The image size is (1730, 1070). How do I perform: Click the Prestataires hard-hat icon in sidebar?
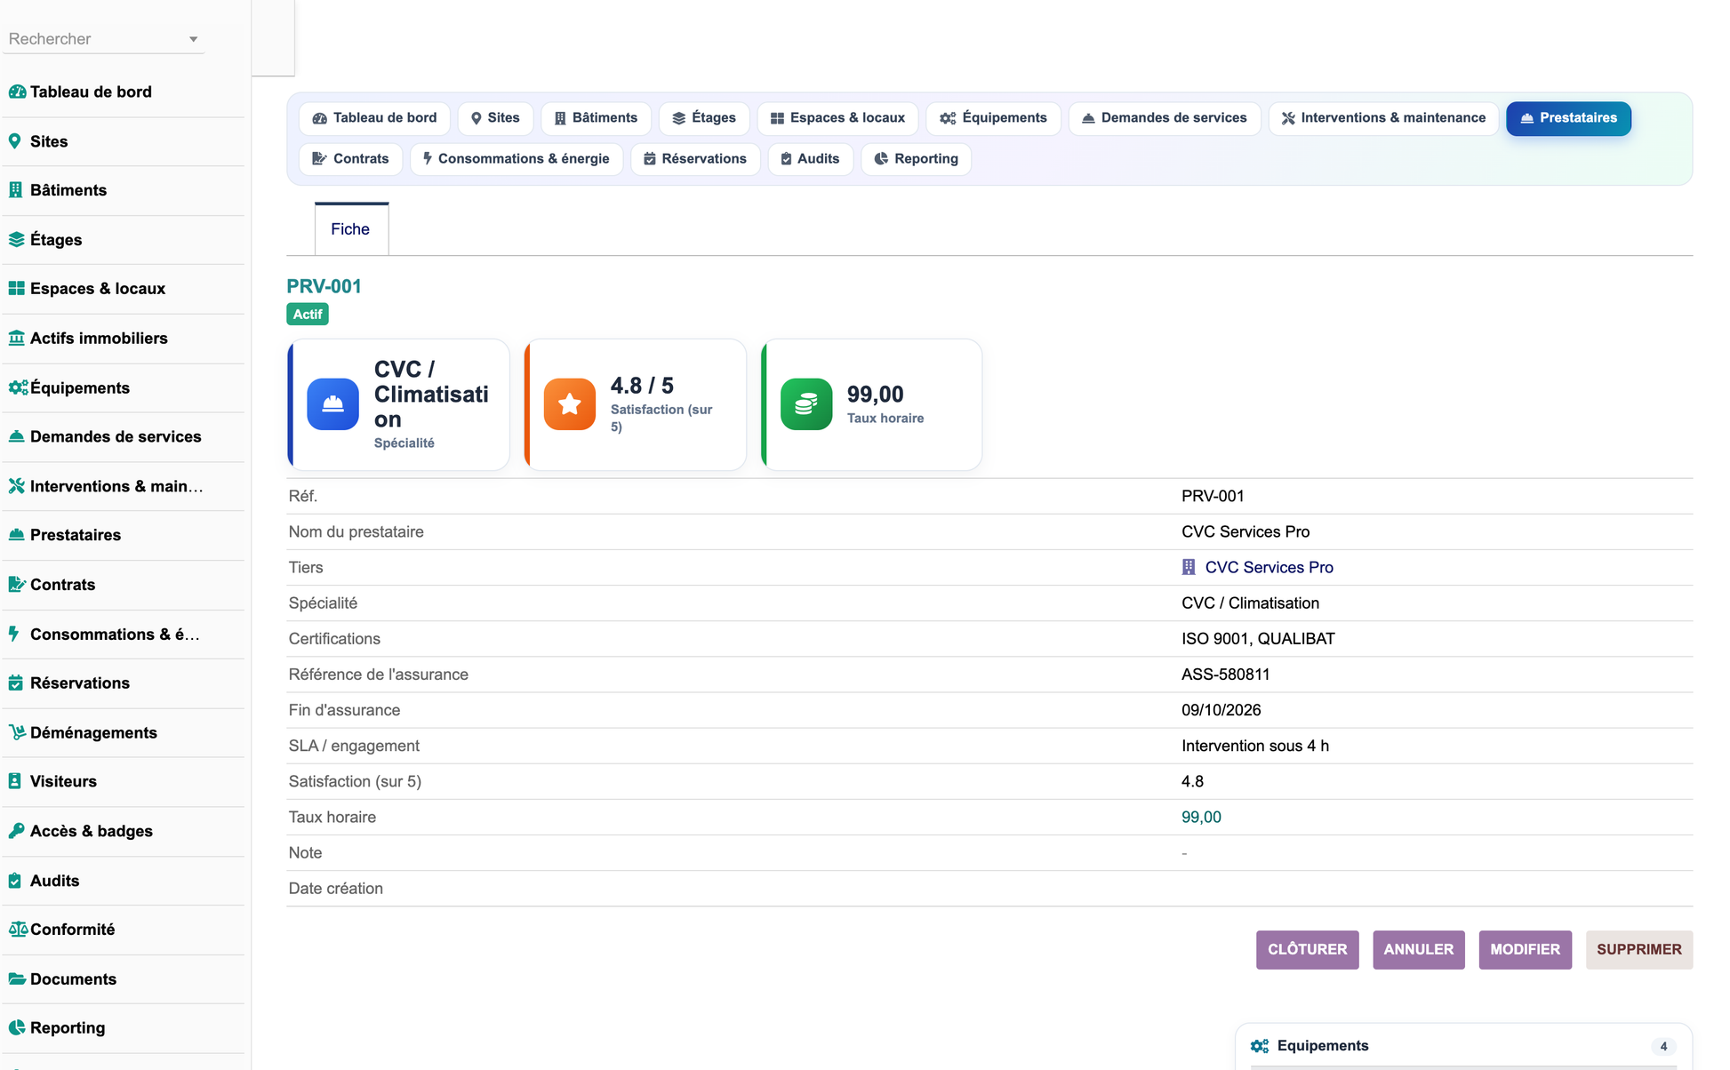click(17, 535)
